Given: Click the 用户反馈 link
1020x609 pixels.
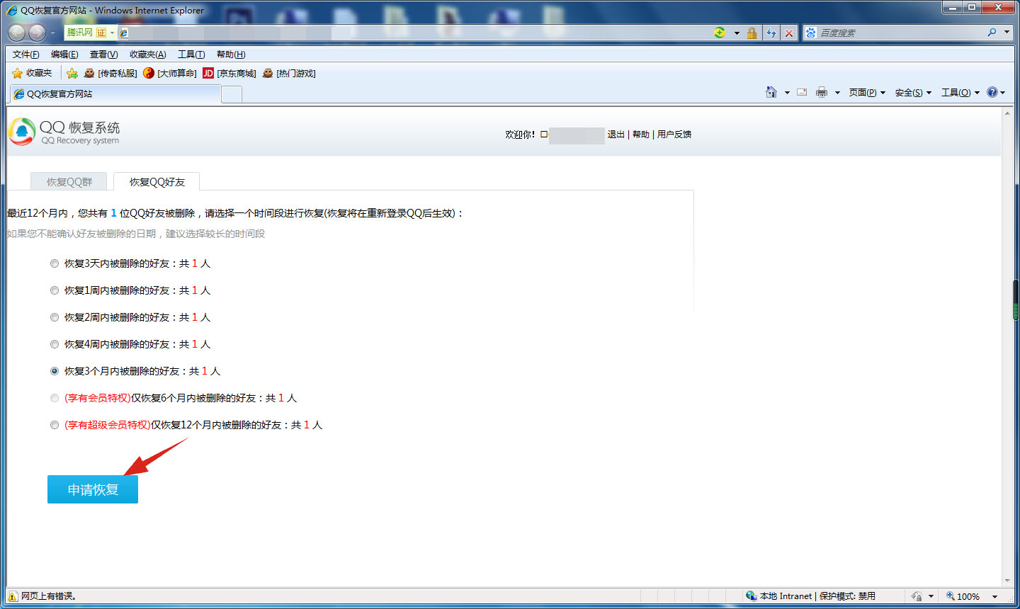Looking at the screenshot, I should point(674,135).
